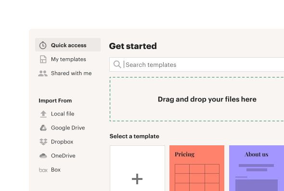Import from Google Drive
284x191 pixels.
(x=68, y=128)
